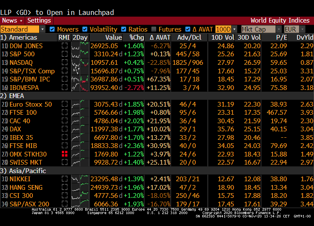Select the 21) Euro Stoxx 50 index
The width and height of the screenshot is (314, 226).
coord(31,104)
